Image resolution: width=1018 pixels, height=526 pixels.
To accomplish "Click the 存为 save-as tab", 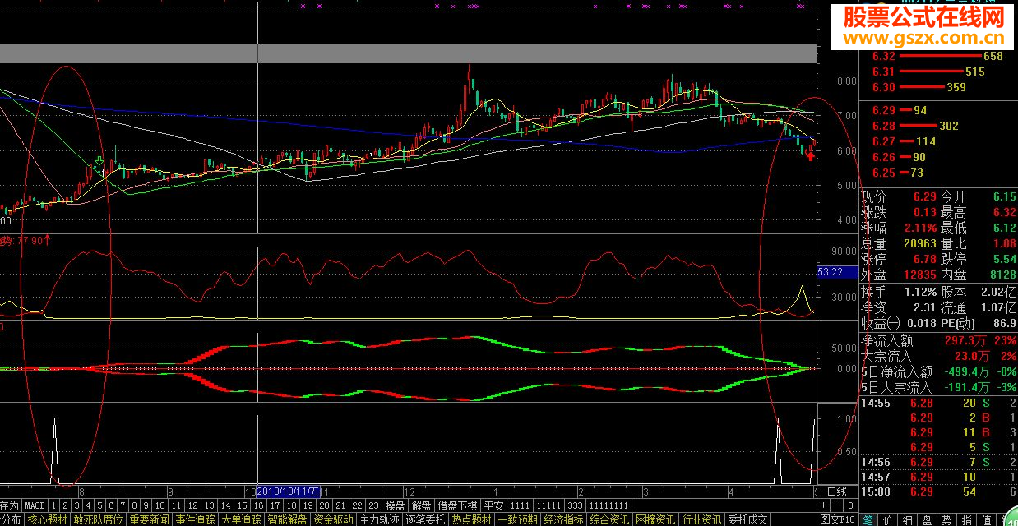I will (9, 505).
